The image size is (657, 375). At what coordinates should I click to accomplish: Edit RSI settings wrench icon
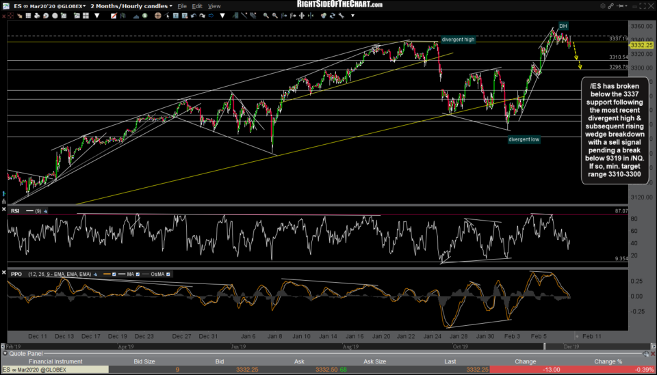45,211
